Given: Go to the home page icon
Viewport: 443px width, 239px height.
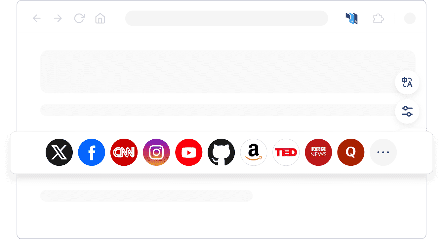Looking at the screenshot, I should [100, 18].
